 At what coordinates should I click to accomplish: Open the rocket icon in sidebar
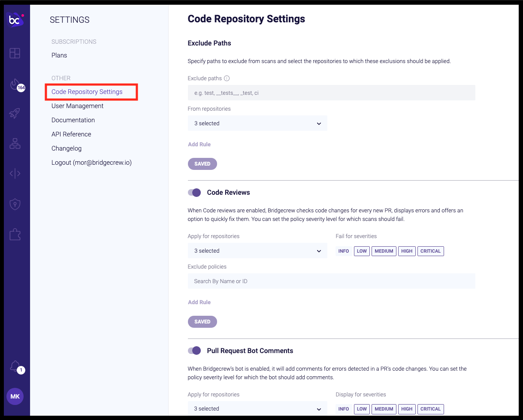coord(15,113)
